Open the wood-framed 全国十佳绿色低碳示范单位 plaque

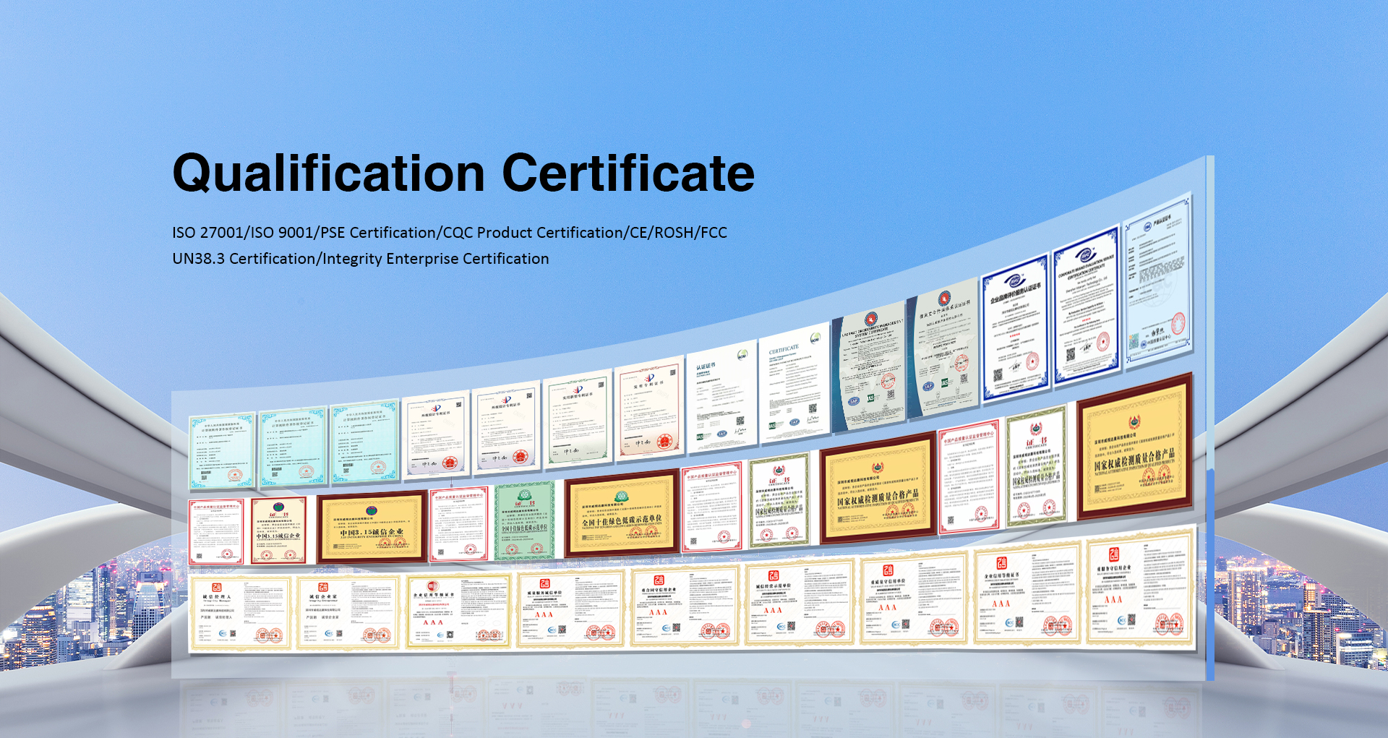coord(622,512)
